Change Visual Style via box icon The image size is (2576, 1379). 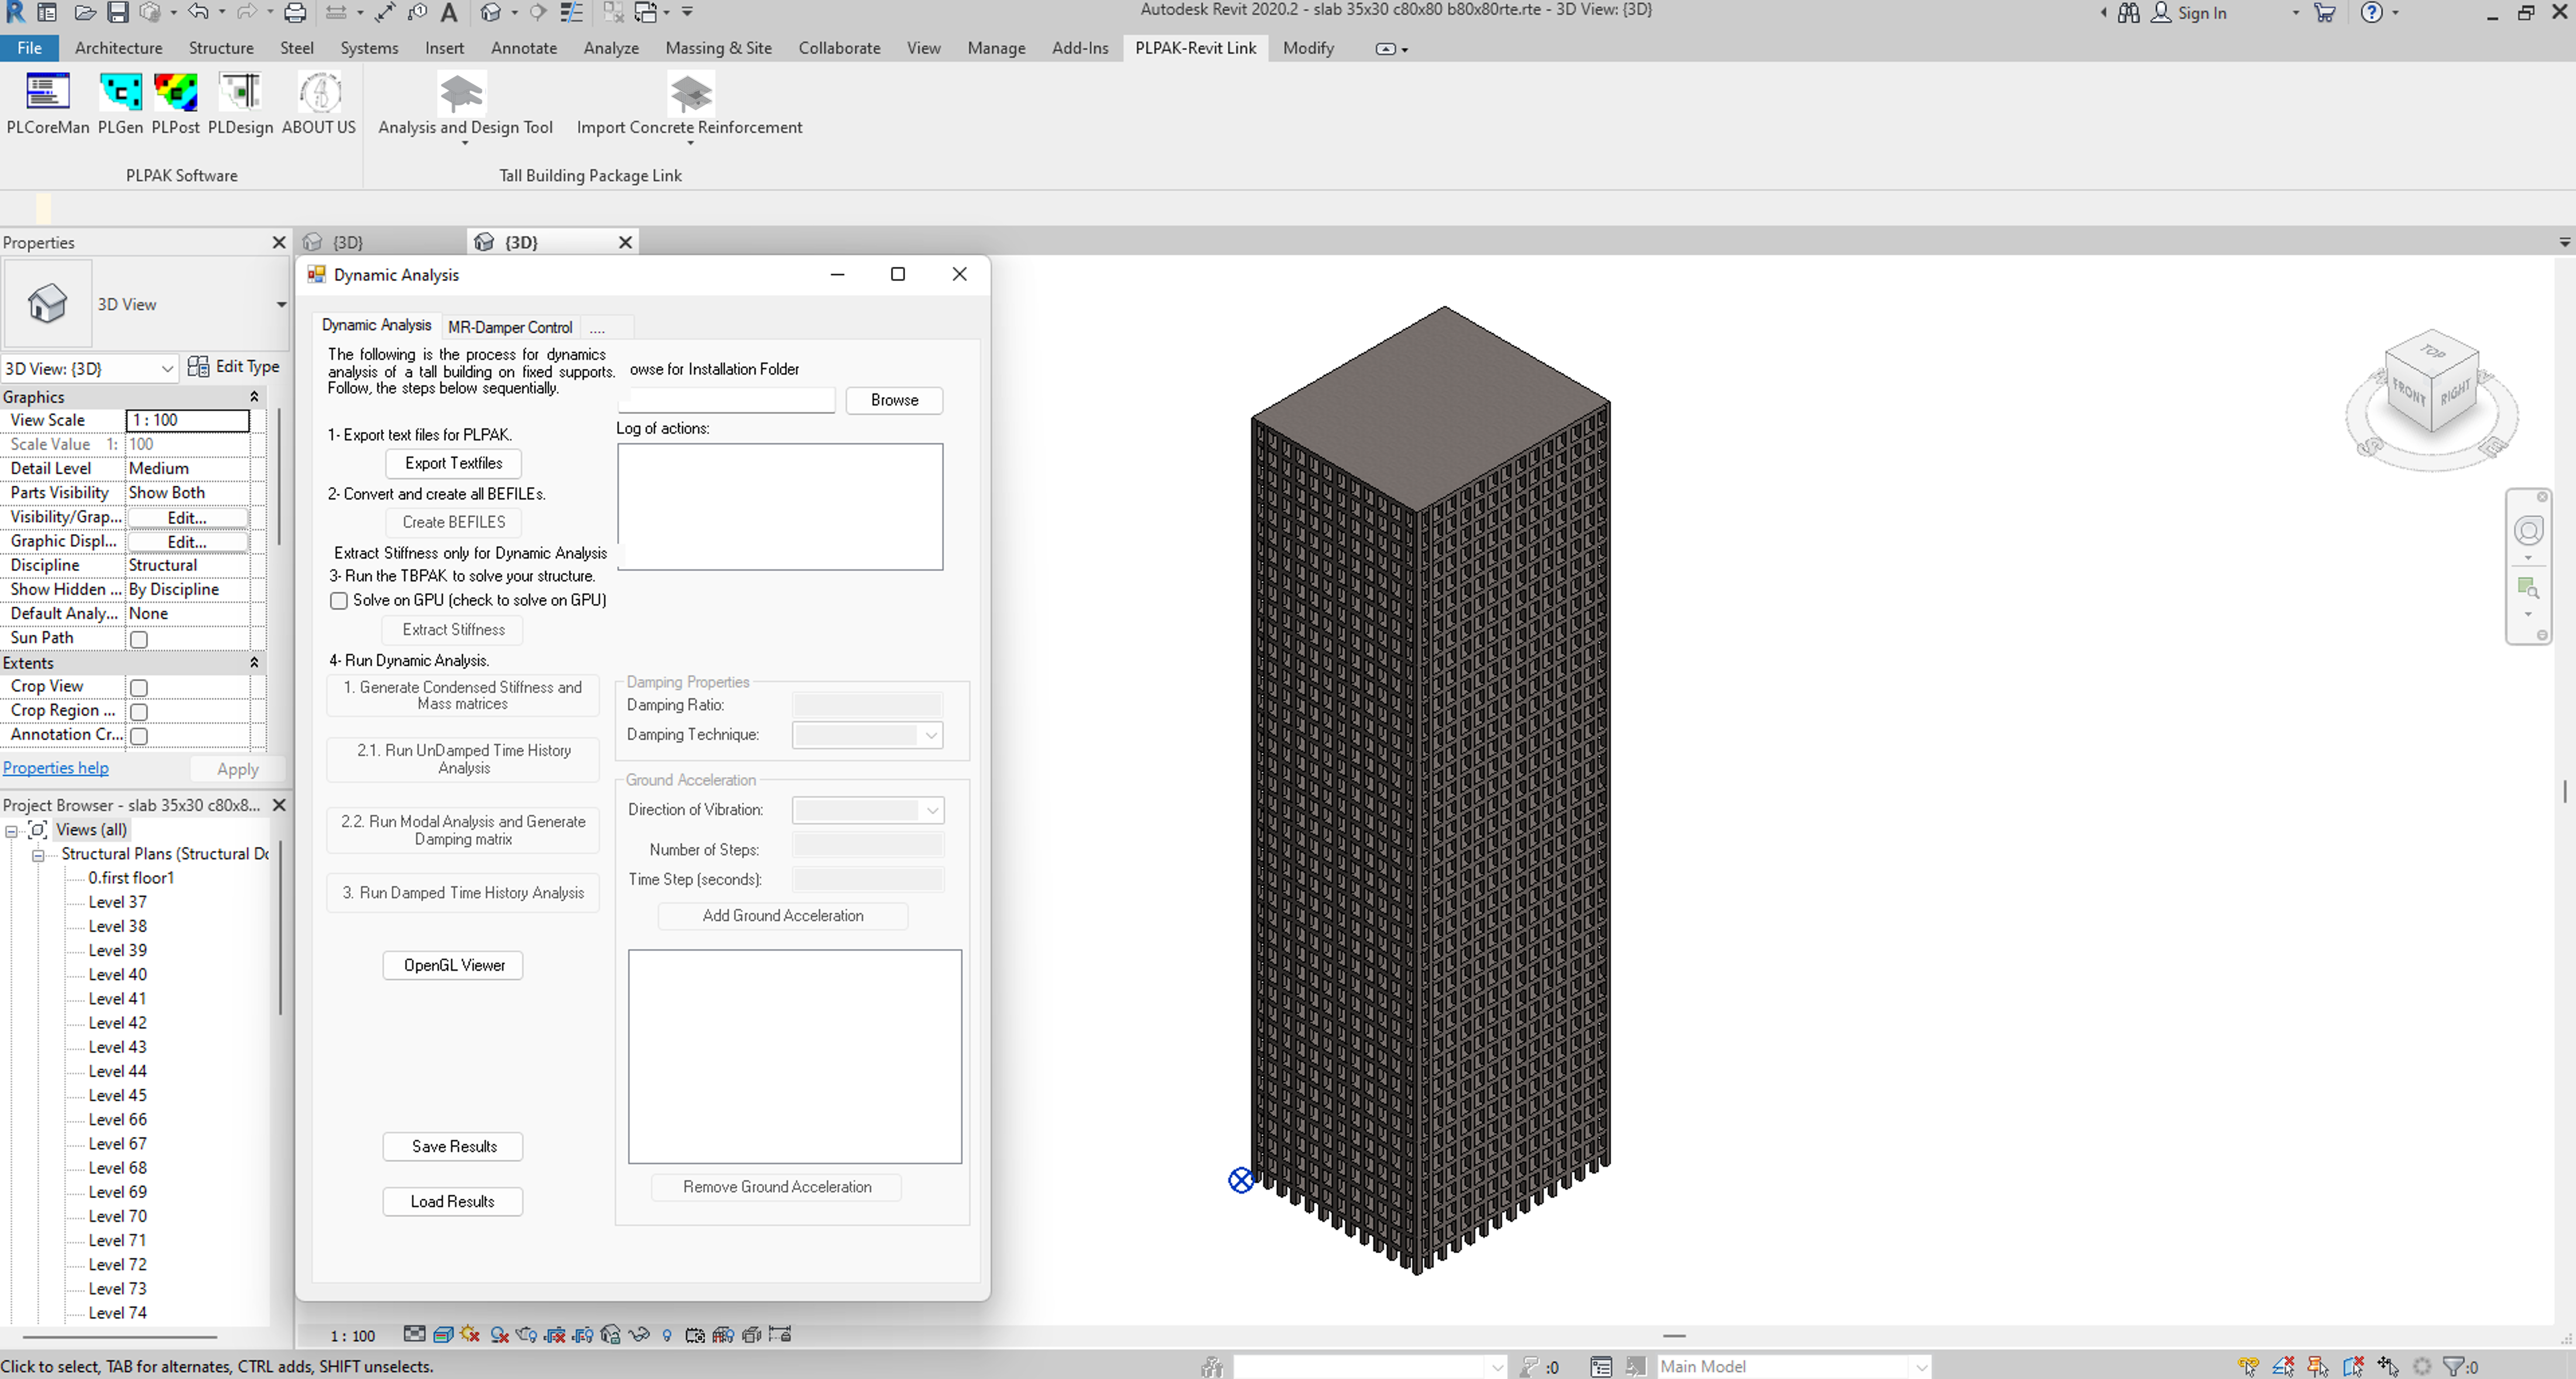click(x=443, y=1334)
